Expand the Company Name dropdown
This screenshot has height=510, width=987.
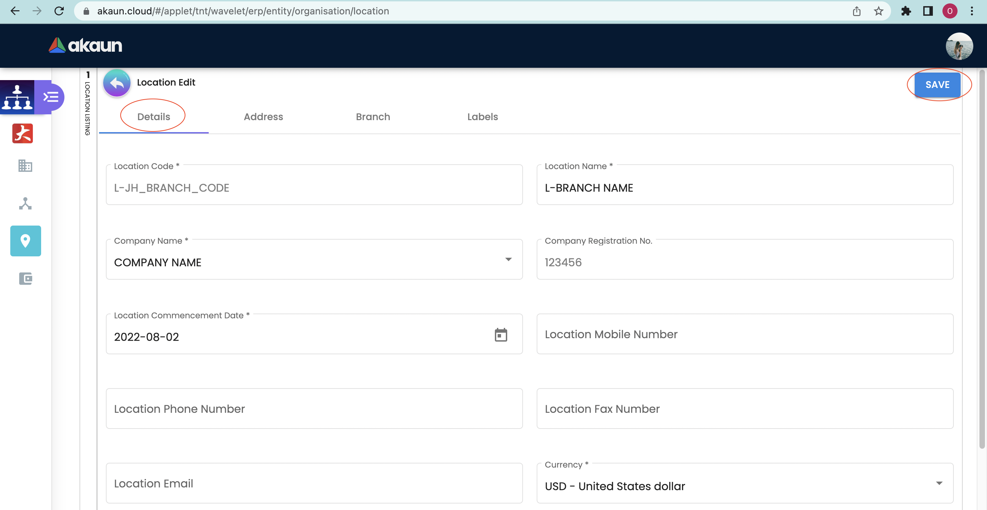[x=508, y=260]
